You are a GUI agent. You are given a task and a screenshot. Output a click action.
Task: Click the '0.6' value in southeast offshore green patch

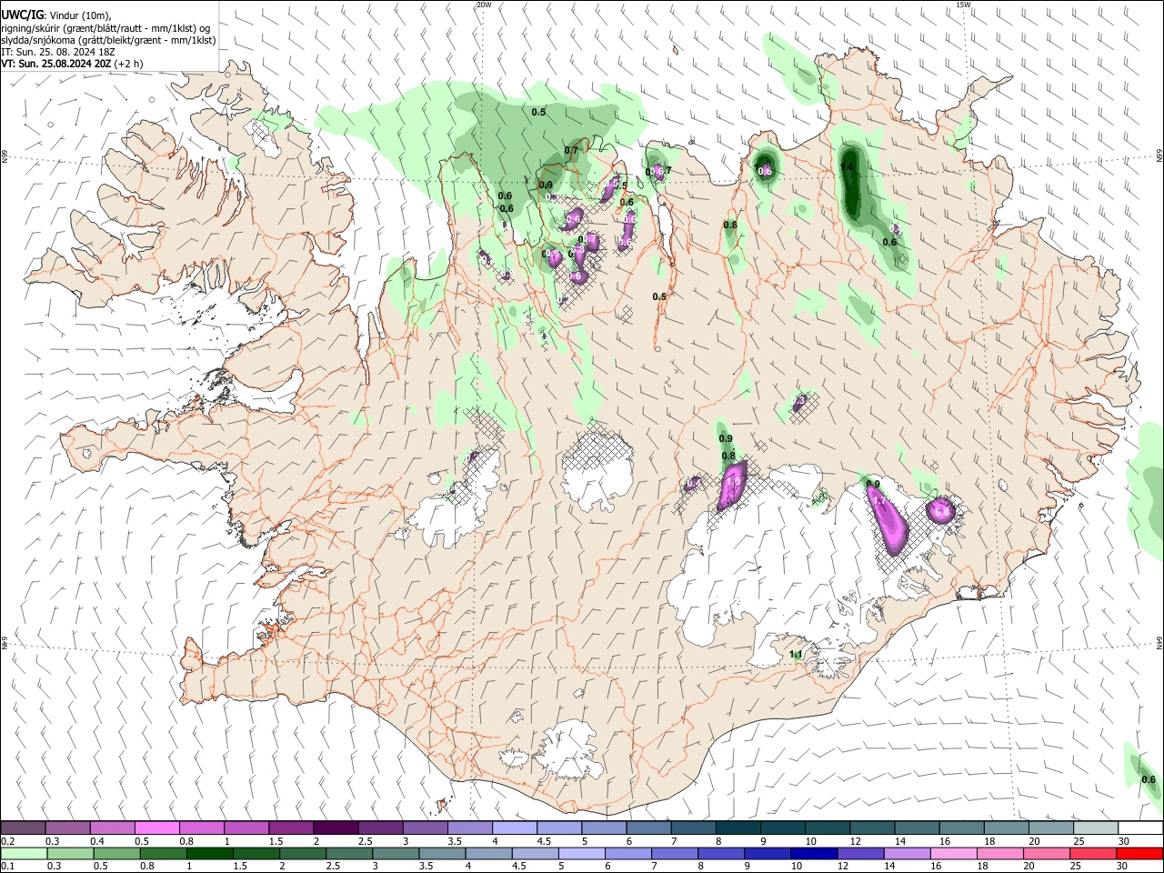tap(1149, 779)
